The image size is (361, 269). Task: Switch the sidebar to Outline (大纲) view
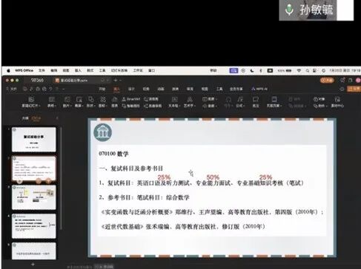click(x=25, y=118)
